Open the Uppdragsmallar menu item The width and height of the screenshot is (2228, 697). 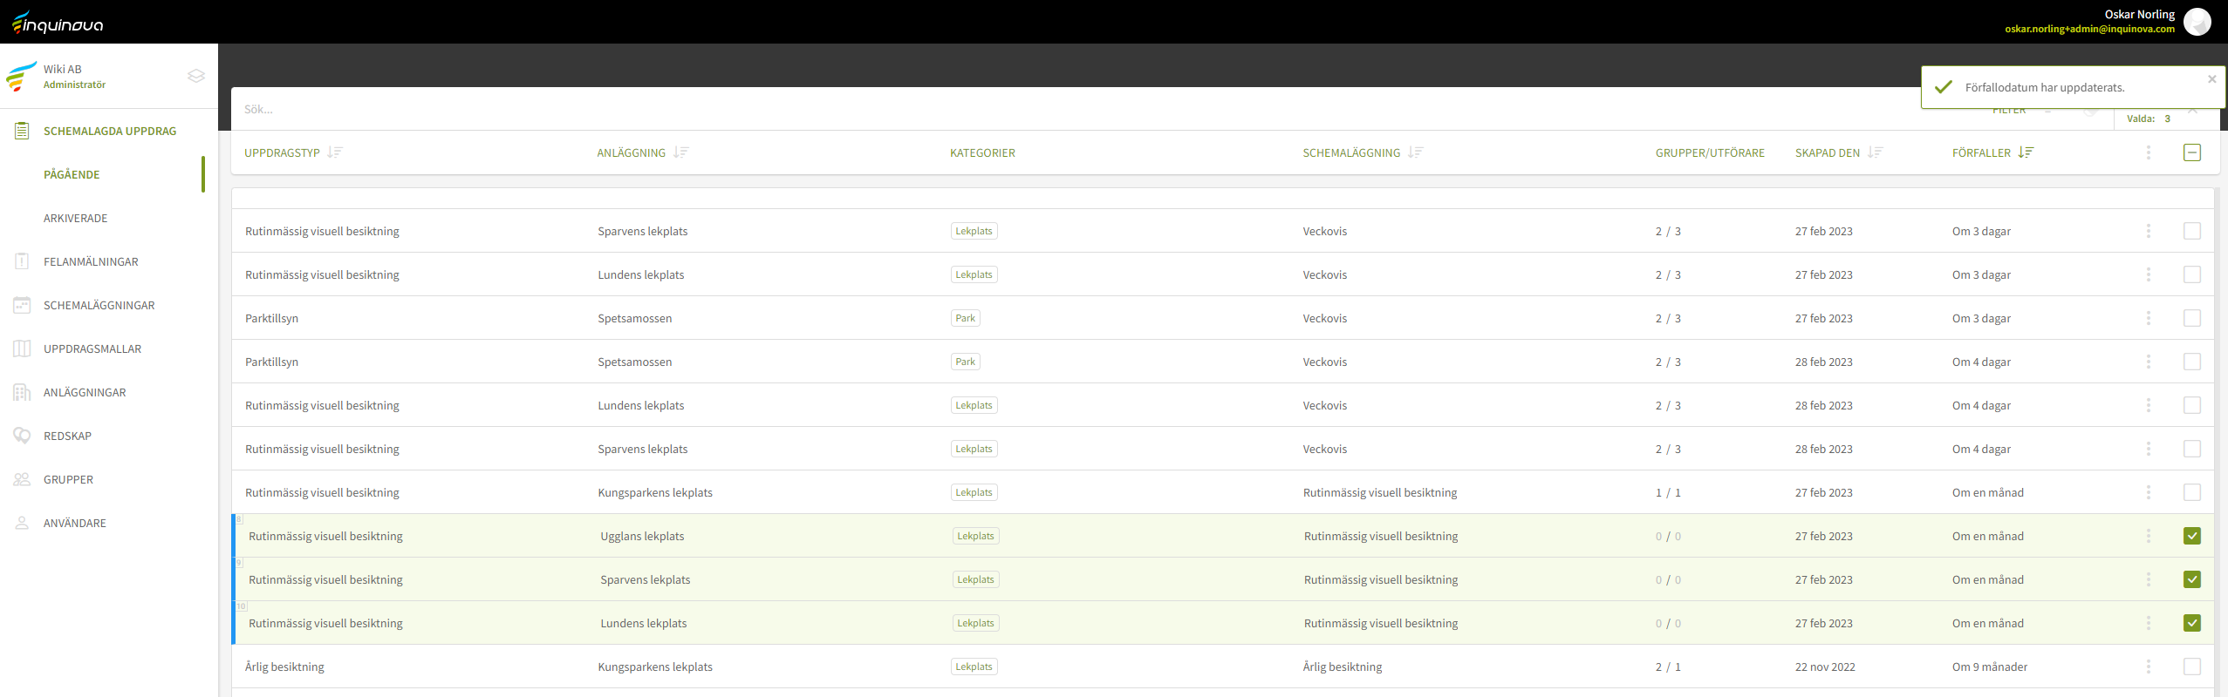(x=92, y=348)
